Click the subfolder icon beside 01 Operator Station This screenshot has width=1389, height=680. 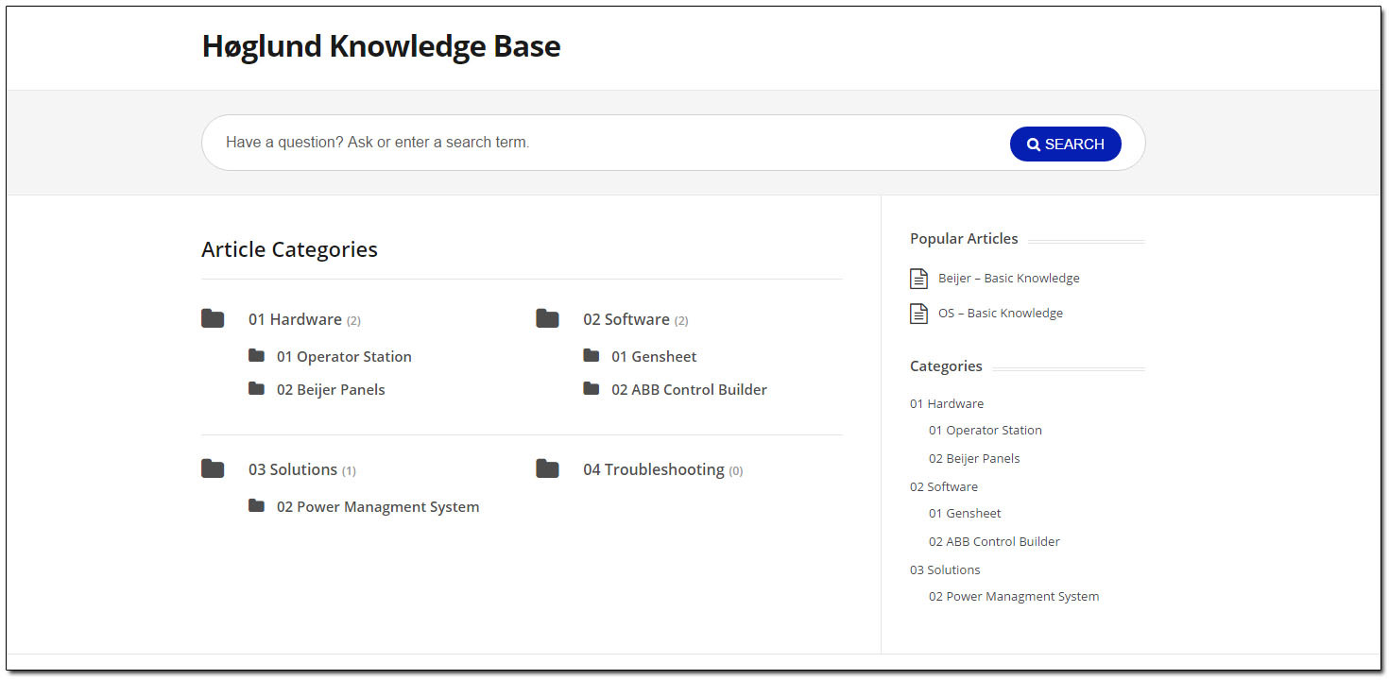pyautogui.click(x=256, y=355)
